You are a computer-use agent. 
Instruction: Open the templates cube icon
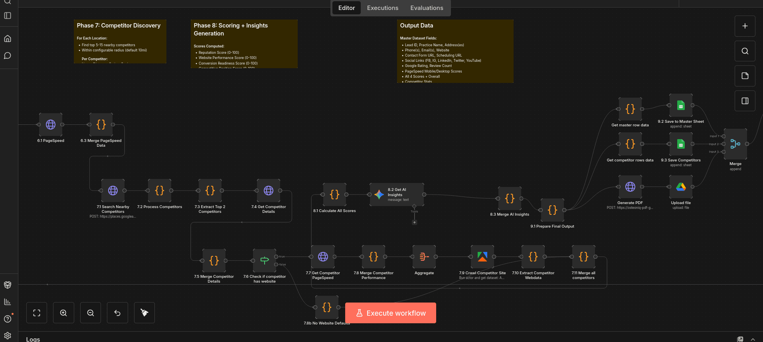coord(8,285)
